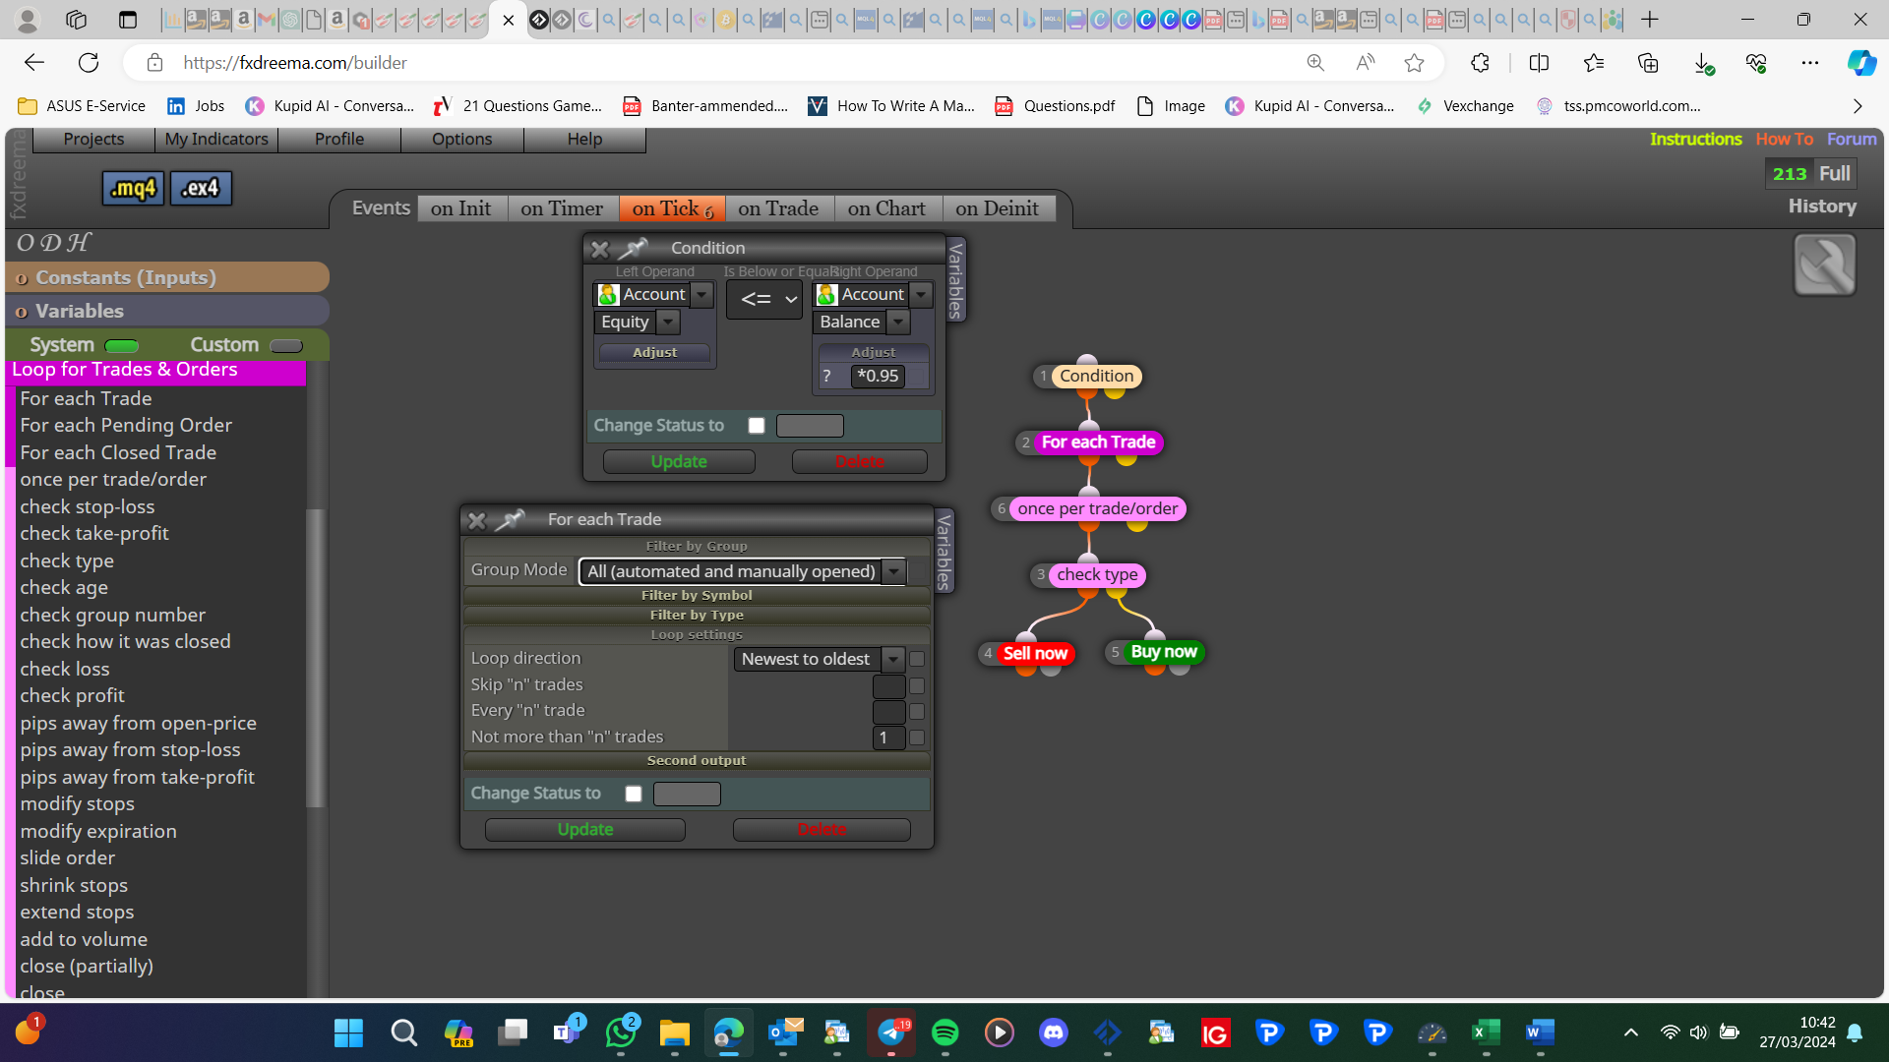Screen dimensions: 1889x1062
Task: Expand the Variables section in sidebar
Action: click(167, 311)
